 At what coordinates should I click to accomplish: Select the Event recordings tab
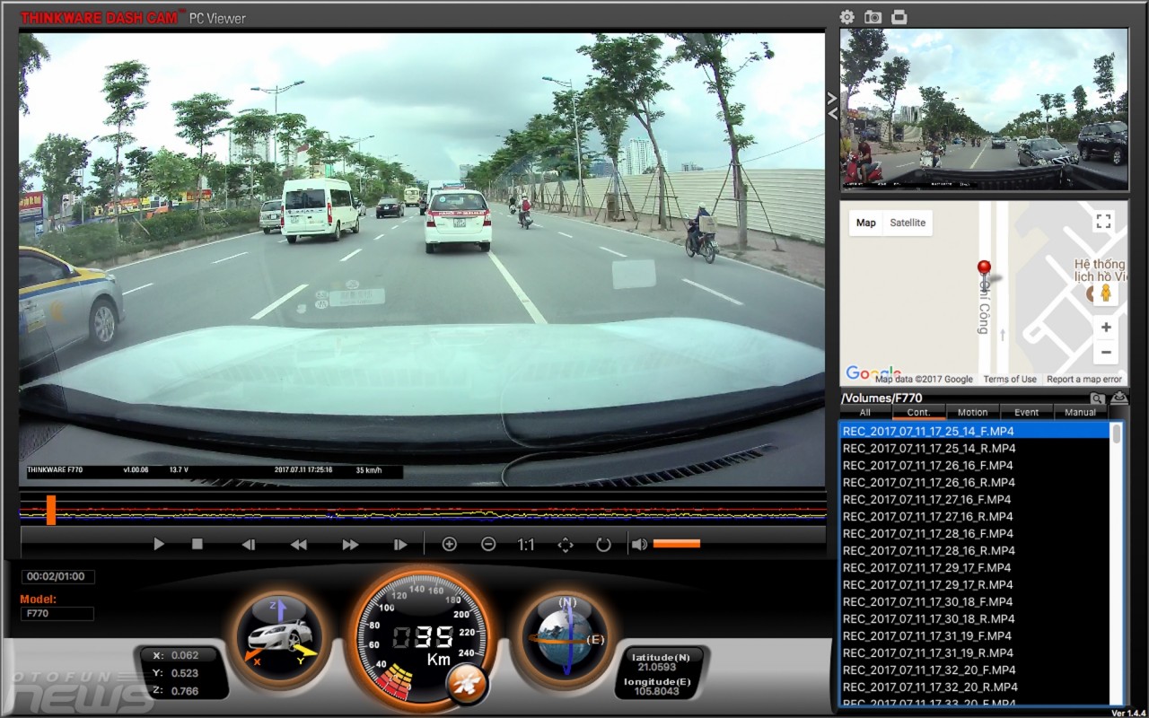(1027, 413)
